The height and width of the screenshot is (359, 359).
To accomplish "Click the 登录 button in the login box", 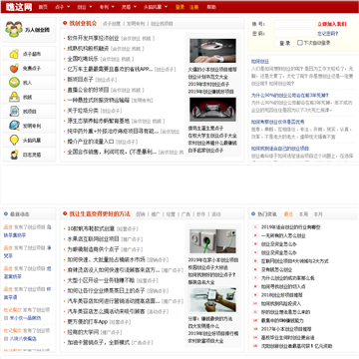I will coord(285,43).
